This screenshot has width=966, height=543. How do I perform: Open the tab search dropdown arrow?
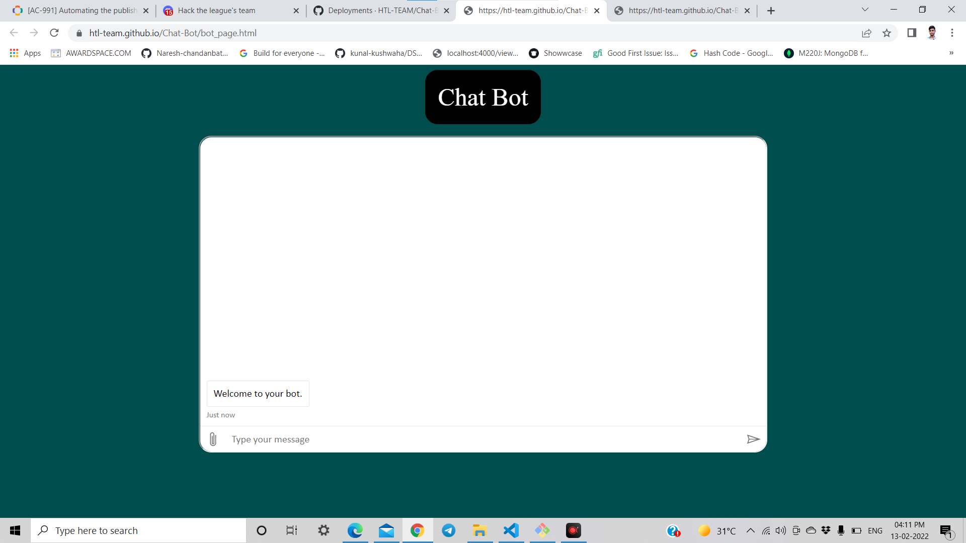(865, 10)
